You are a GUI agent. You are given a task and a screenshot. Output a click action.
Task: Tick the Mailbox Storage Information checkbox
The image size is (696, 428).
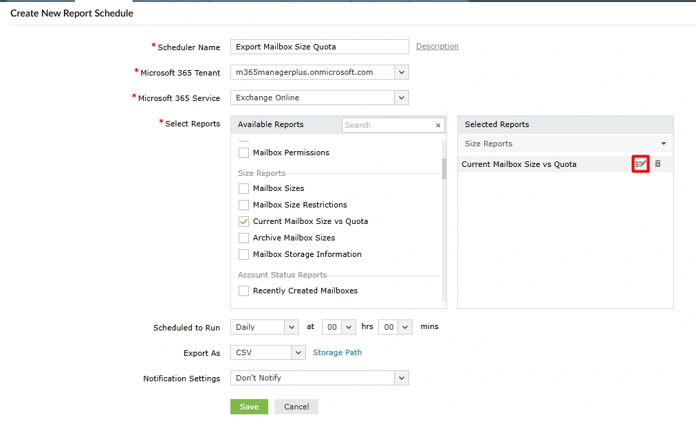tap(243, 254)
